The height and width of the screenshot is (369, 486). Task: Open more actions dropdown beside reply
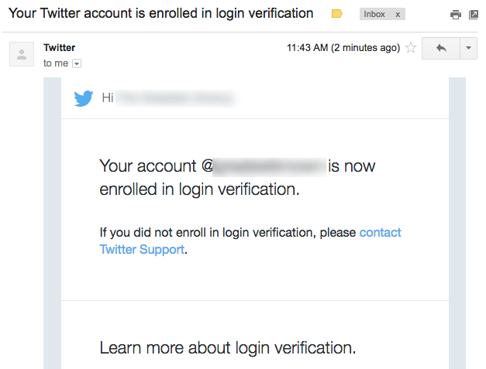point(468,48)
